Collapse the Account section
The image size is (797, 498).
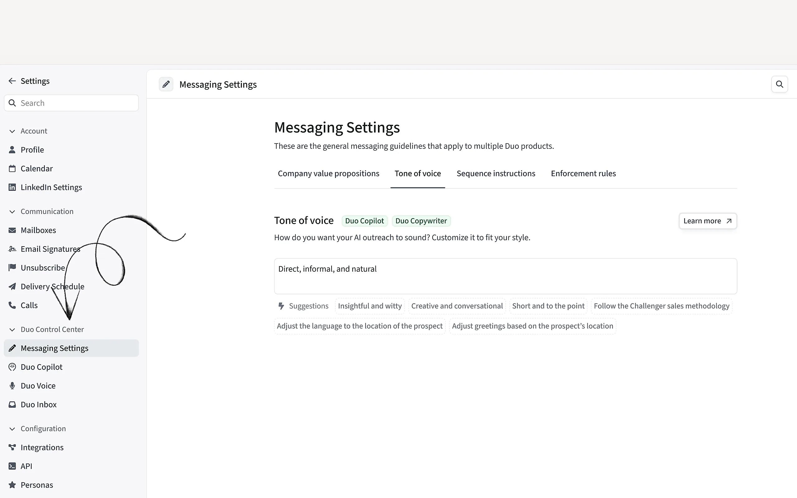[x=12, y=131]
